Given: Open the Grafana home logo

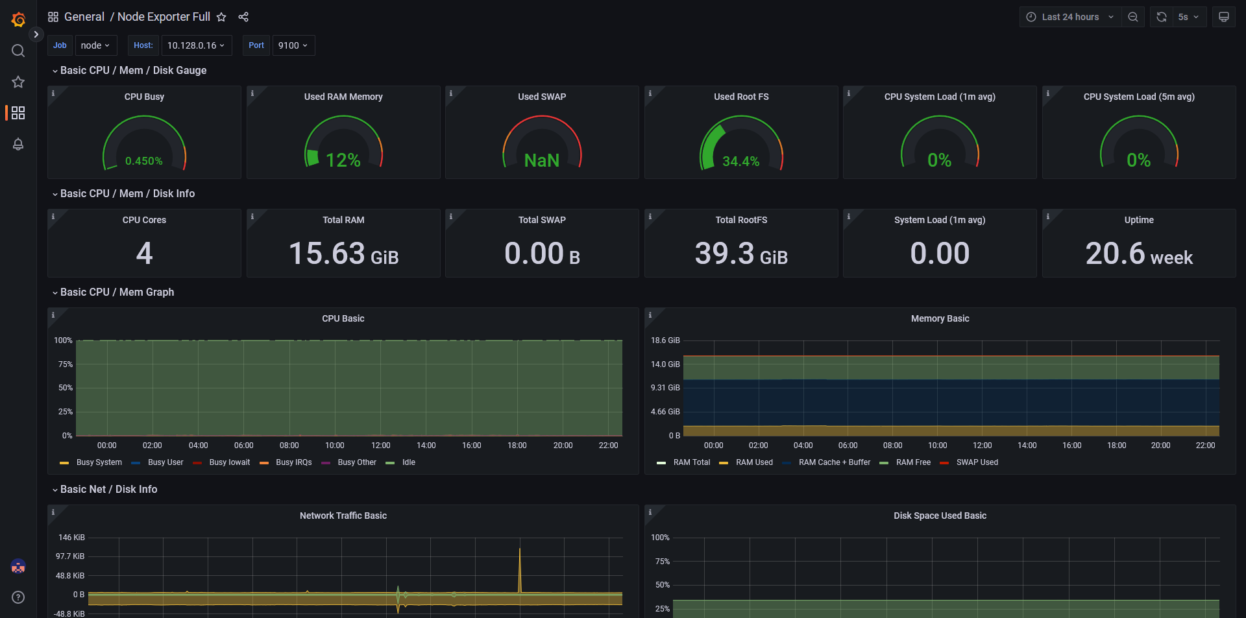Looking at the screenshot, I should click(18, 19).
